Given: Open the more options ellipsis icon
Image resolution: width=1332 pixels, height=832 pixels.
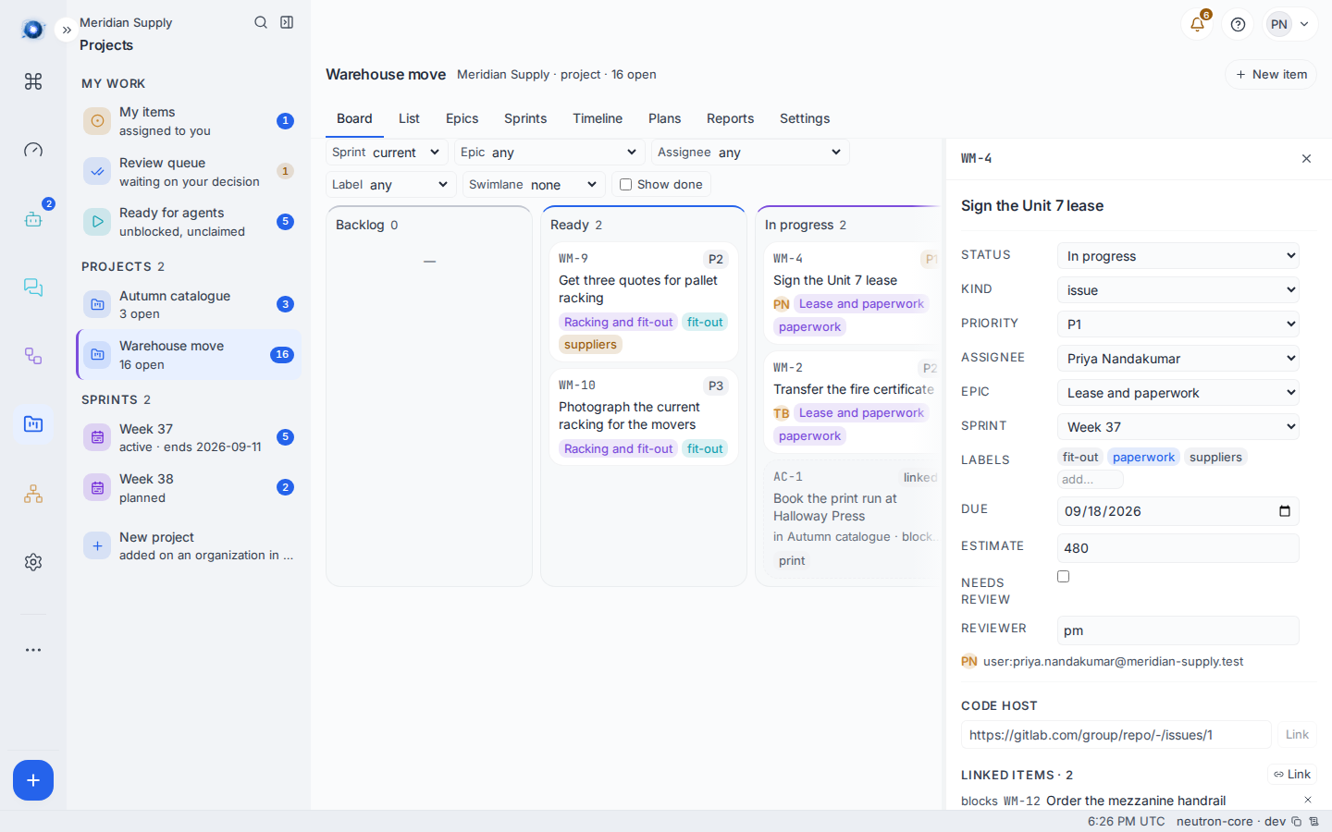Looking at the screenshot, I should [33, 650].
